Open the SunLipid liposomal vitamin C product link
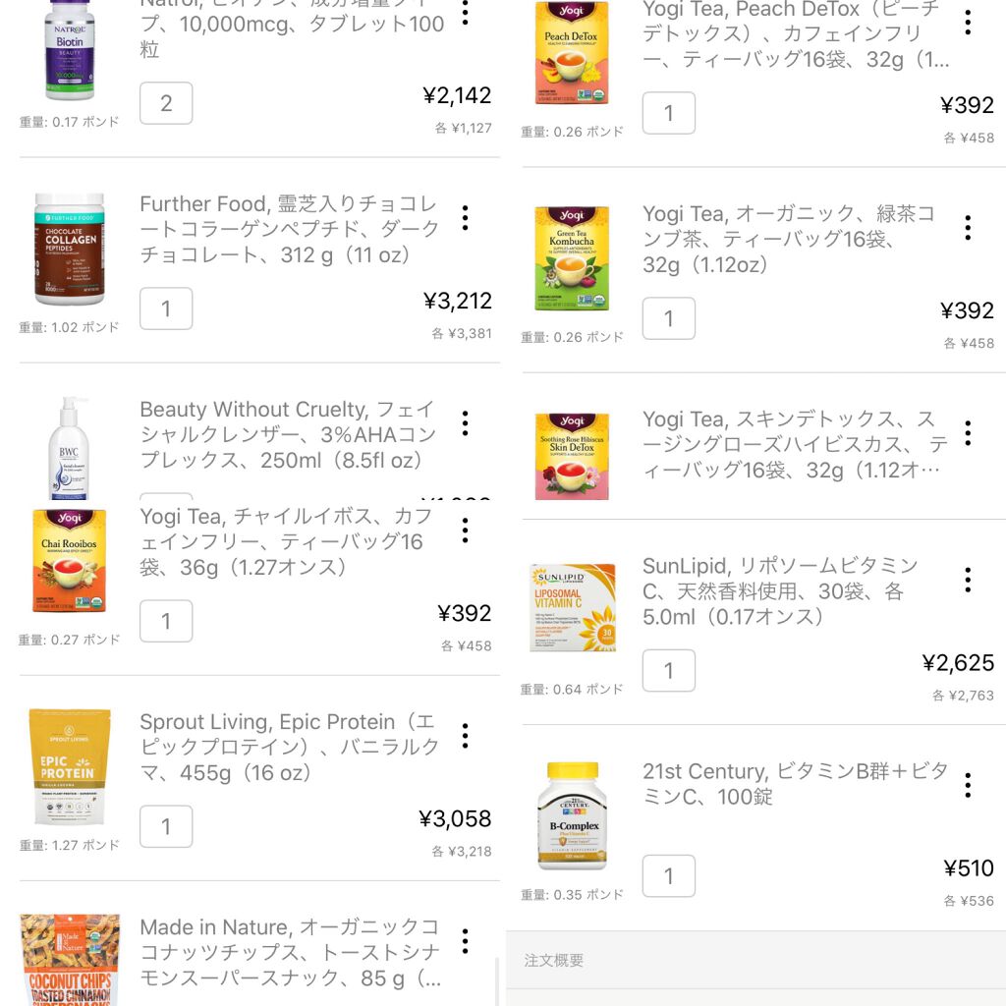This screenshot has width=1006, height=1006. (781, 591)
